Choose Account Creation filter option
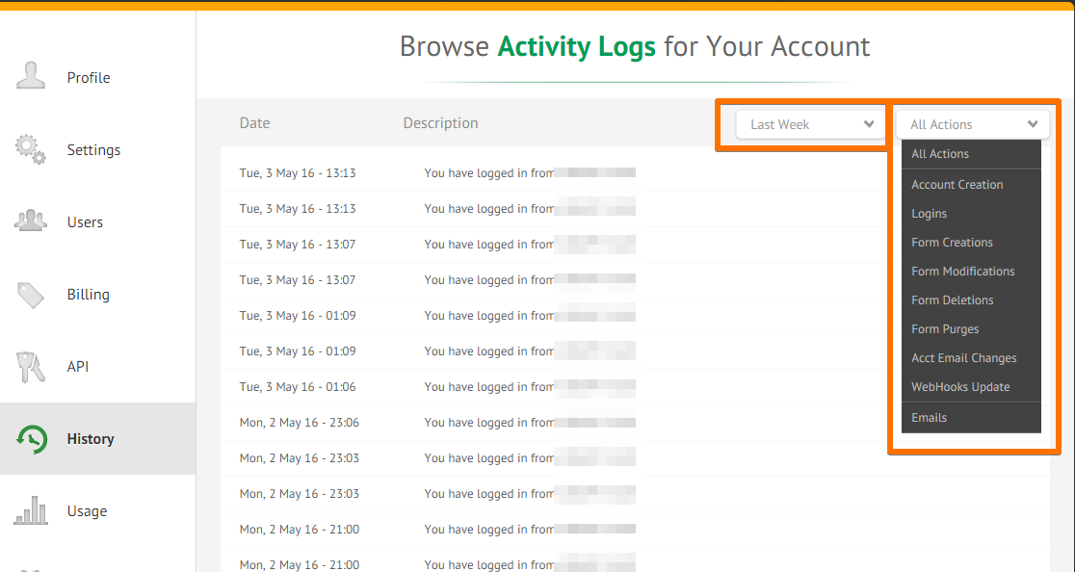 (x=957, y=185)
